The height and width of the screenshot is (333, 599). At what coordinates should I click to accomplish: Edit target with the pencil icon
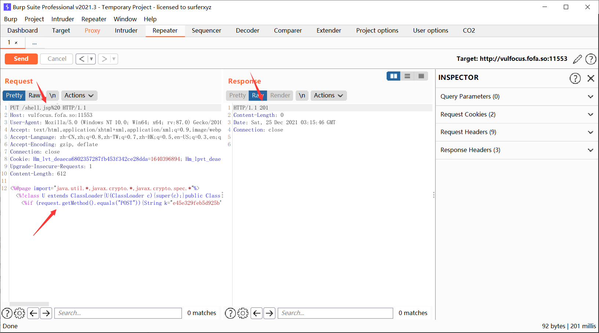pos(577,59)
